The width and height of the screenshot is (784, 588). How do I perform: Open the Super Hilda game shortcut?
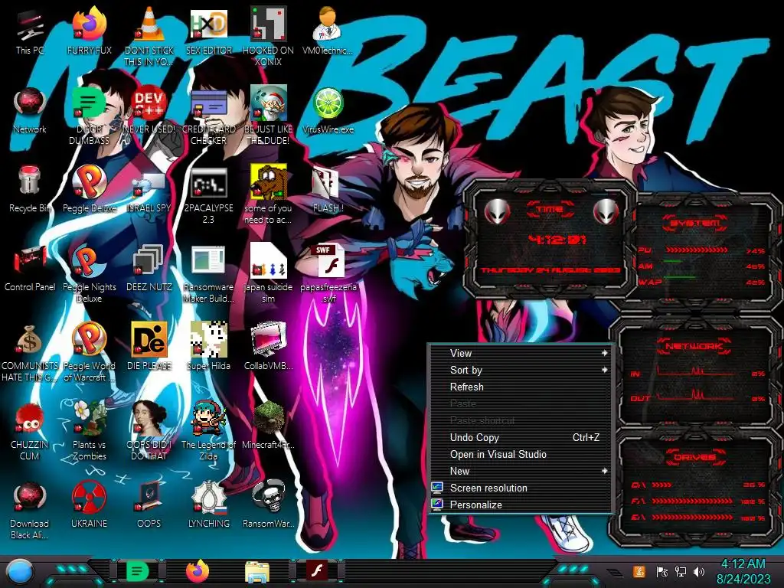coord(208,347)
